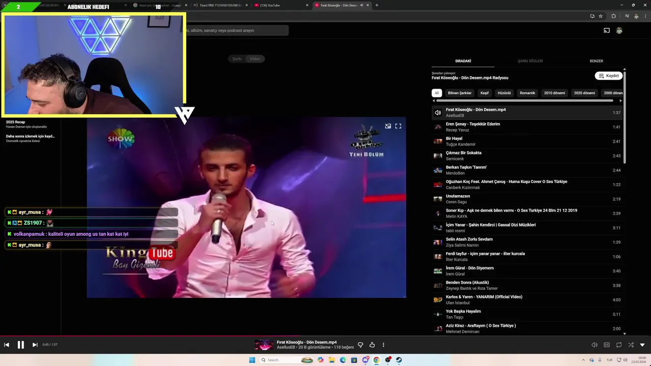Screen dimensions: 651x366
Task: Switch to the Tissot PRX T137 browser tab
Action: pos(220,5)
